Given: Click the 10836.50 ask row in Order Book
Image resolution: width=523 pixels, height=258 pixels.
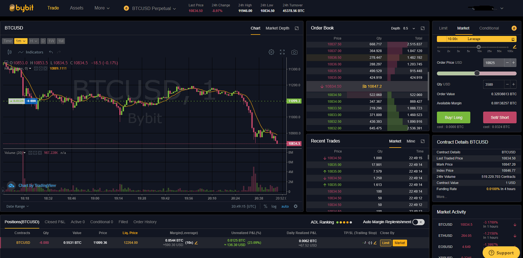Looking at the screenshot, I should 367,57.
